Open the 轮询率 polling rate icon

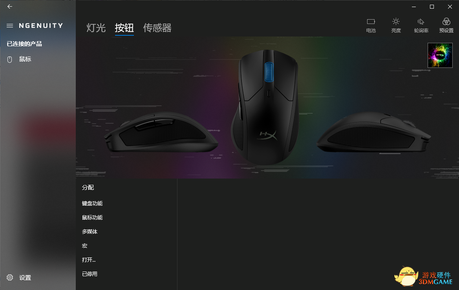pos(421,22)
